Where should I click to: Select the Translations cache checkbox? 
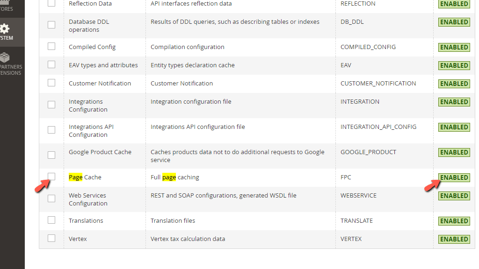click(x=51, y=219)
